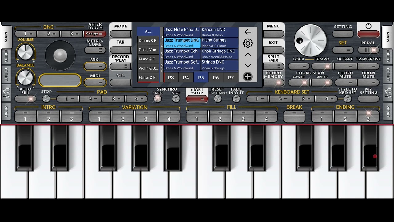The image size is (394, 222).
Task: Select Guitar & B.. voice category
Action: pos(148,78)
